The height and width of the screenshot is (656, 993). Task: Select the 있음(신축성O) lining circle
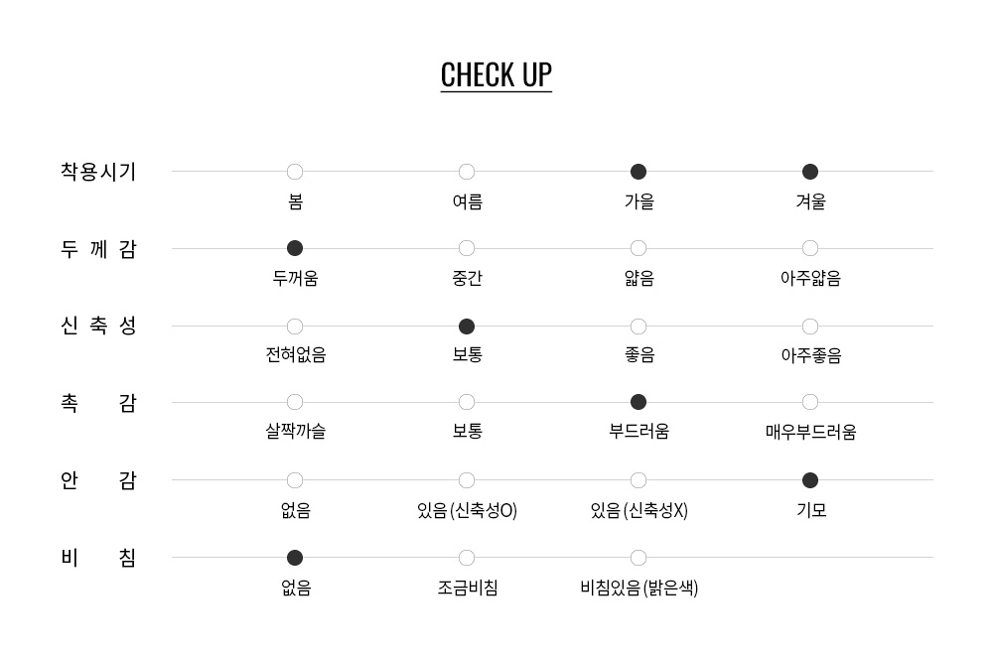tap(467, 480)
